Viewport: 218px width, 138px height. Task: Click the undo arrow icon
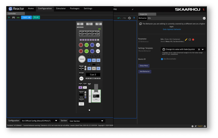coord(119,18)
